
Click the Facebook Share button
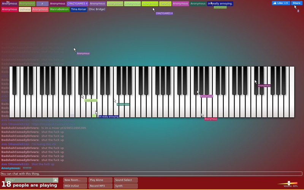(296, 3)
